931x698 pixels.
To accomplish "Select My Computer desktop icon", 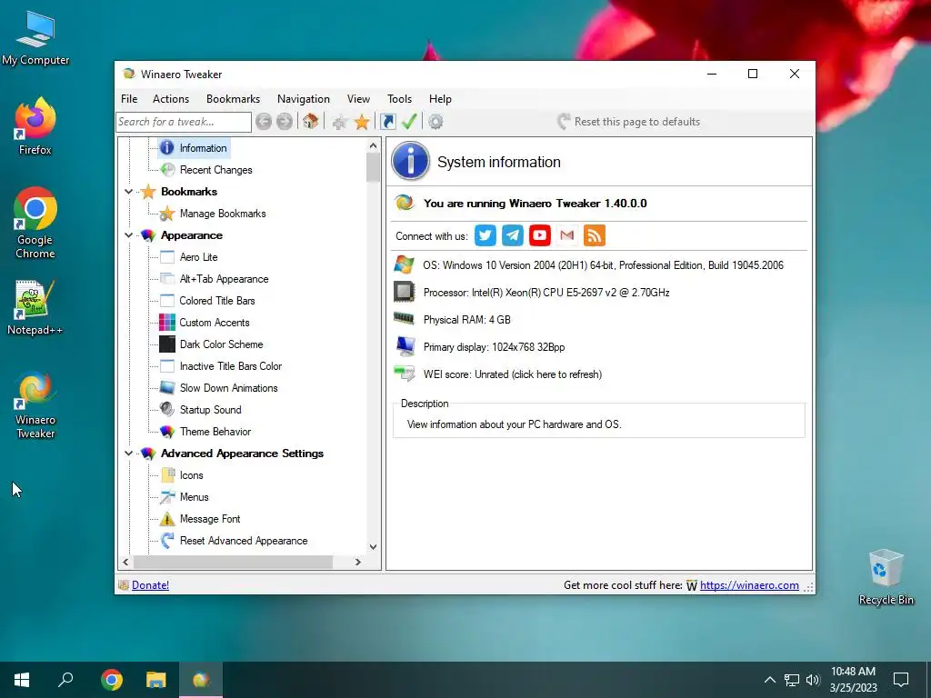I will click(x=35, y=38).
